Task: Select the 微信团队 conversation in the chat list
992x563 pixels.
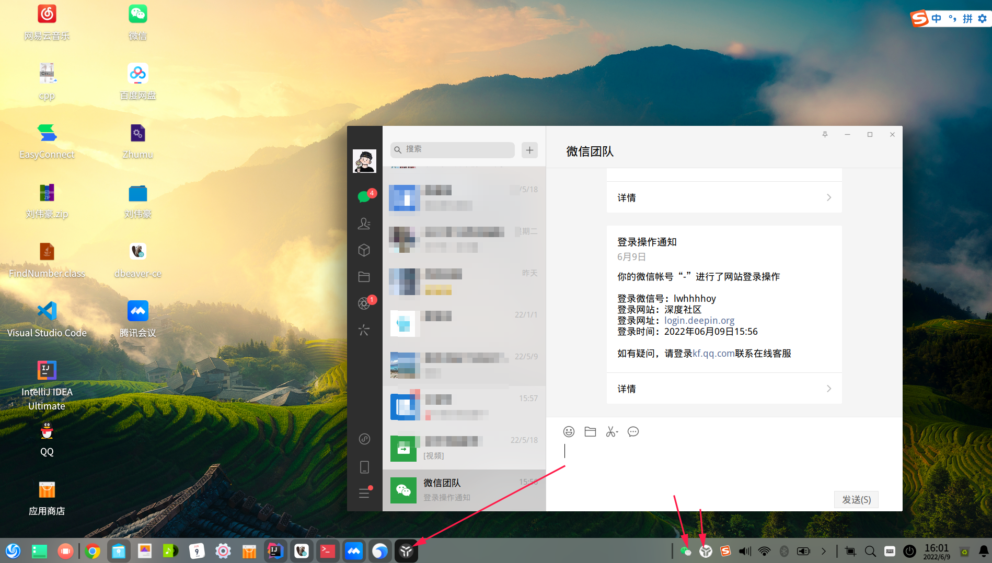Action: (x=464, y=490)
